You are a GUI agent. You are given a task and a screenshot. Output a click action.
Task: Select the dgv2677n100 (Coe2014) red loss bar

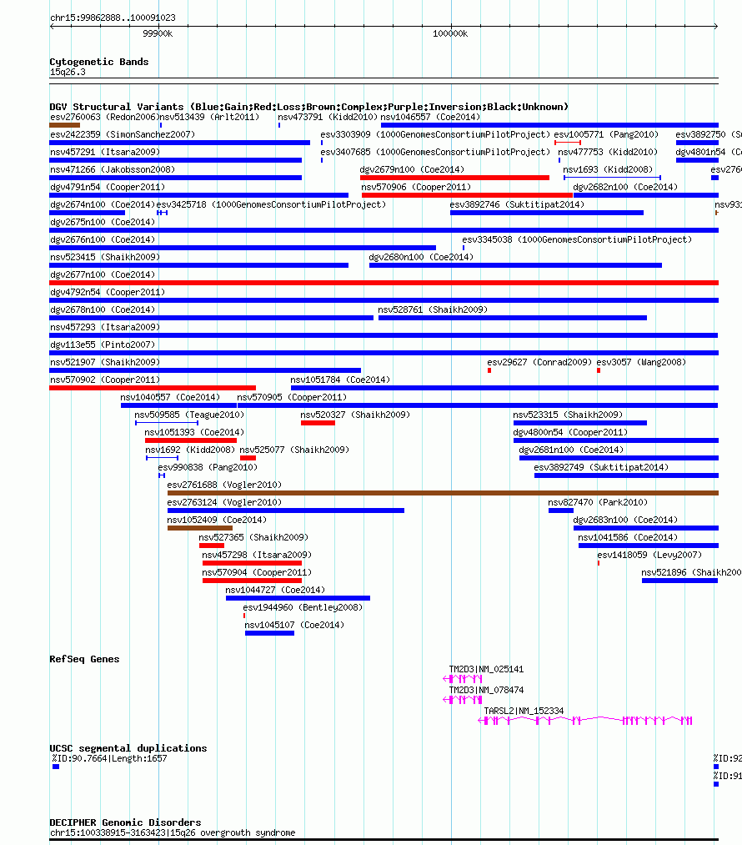pyautogui.click(x=384, y=283)
